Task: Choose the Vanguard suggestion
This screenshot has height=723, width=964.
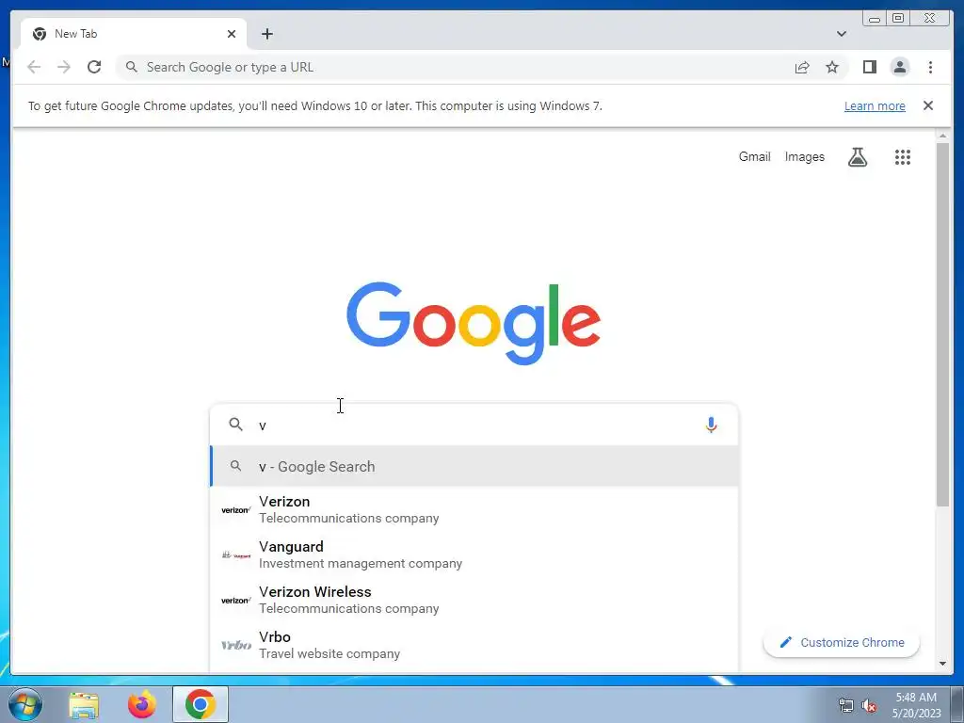Action: coord(474,554)
